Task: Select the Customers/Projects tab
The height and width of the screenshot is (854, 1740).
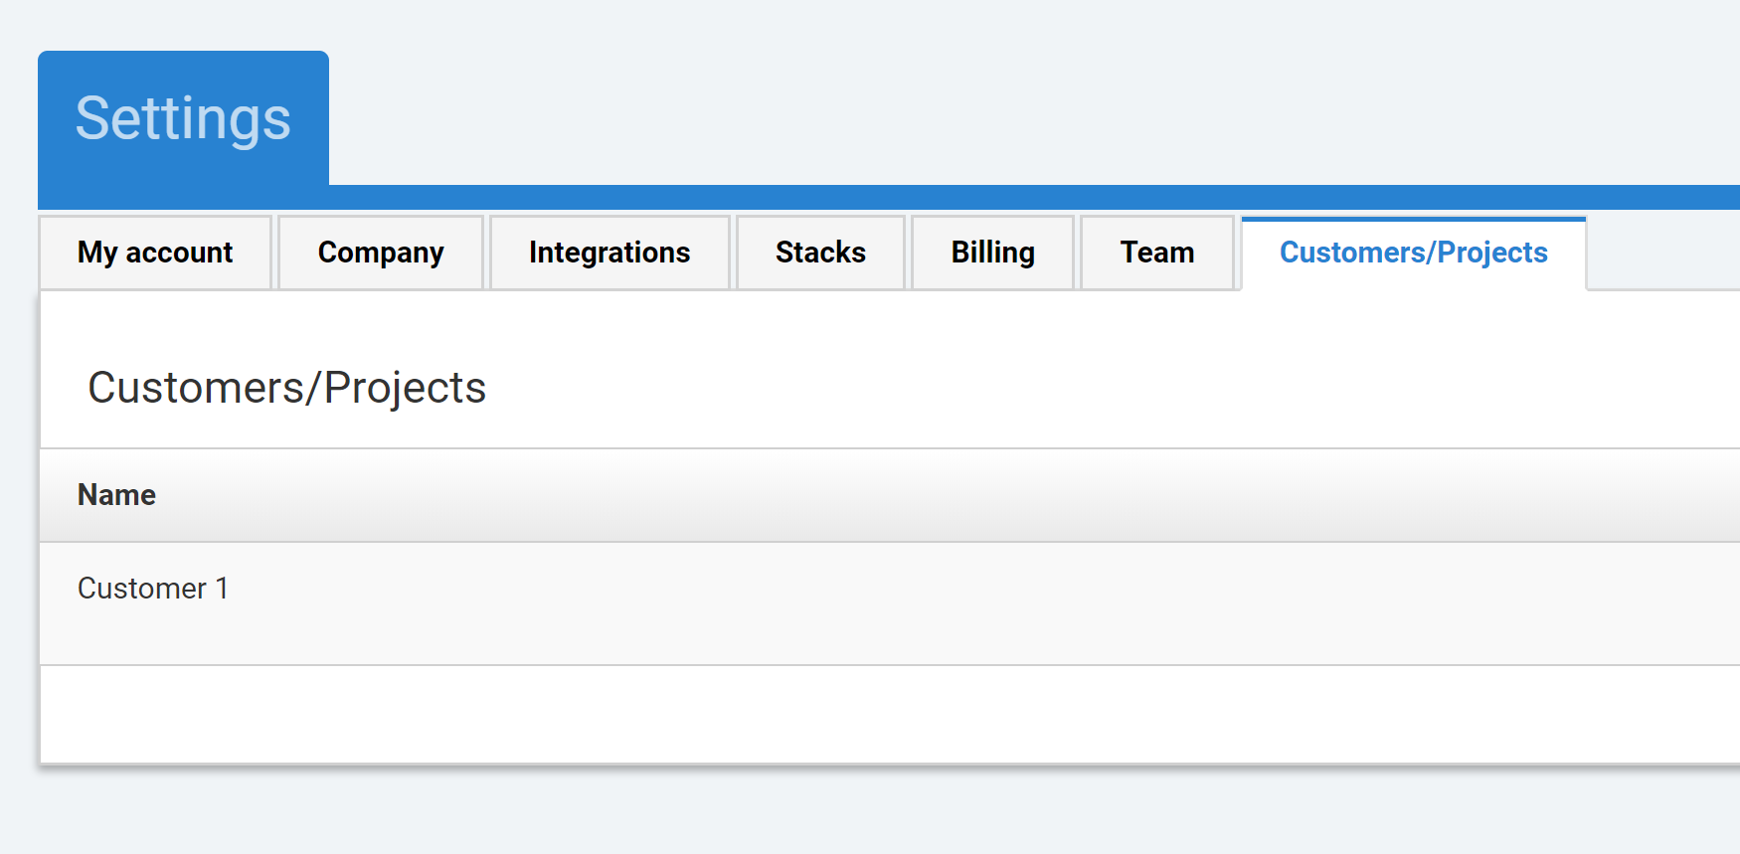Action: point(1413,253)
